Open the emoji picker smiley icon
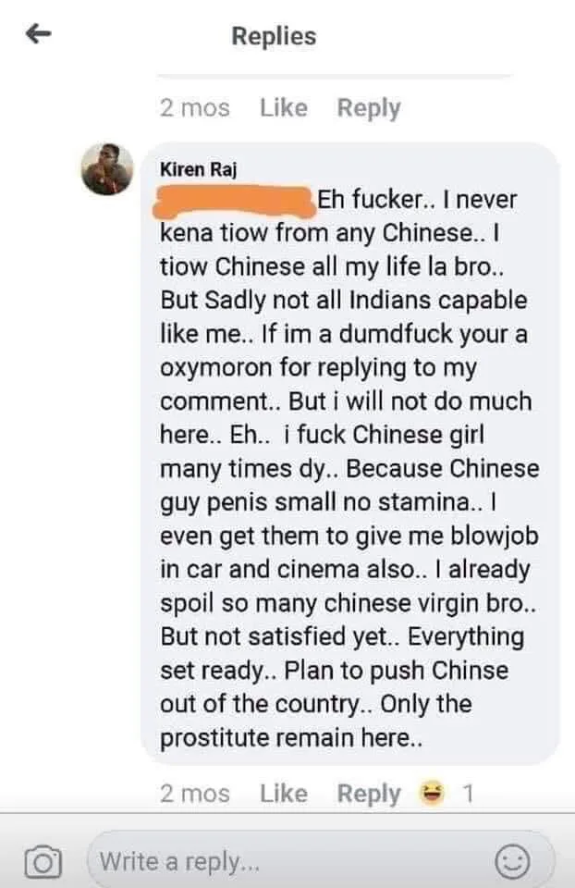Screen dimensions: 575x888 pyautogui.click(x=513, y=862)
